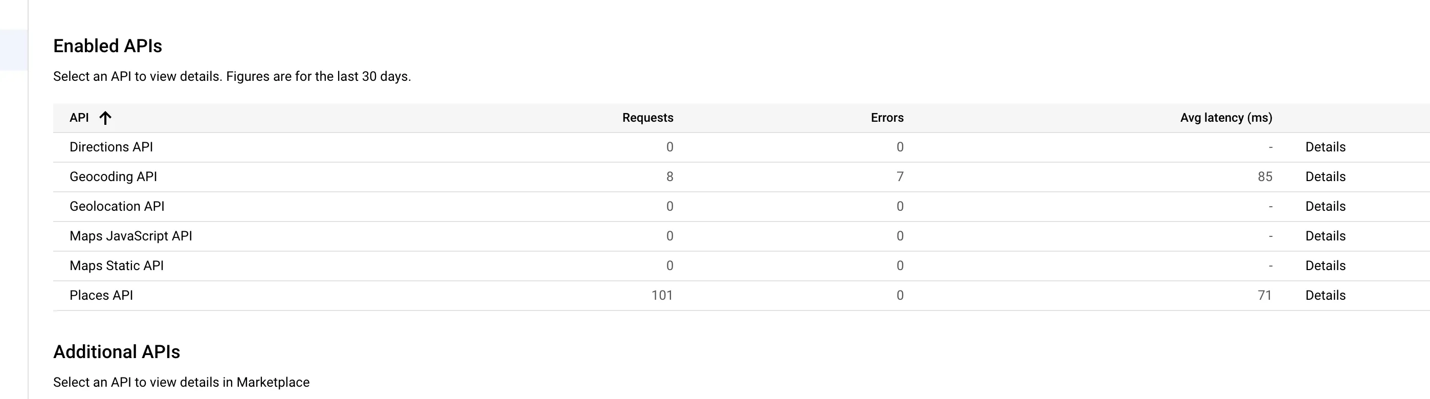
Task: Open Details for Maps JavaScript API
Action: click(1325, 236)
